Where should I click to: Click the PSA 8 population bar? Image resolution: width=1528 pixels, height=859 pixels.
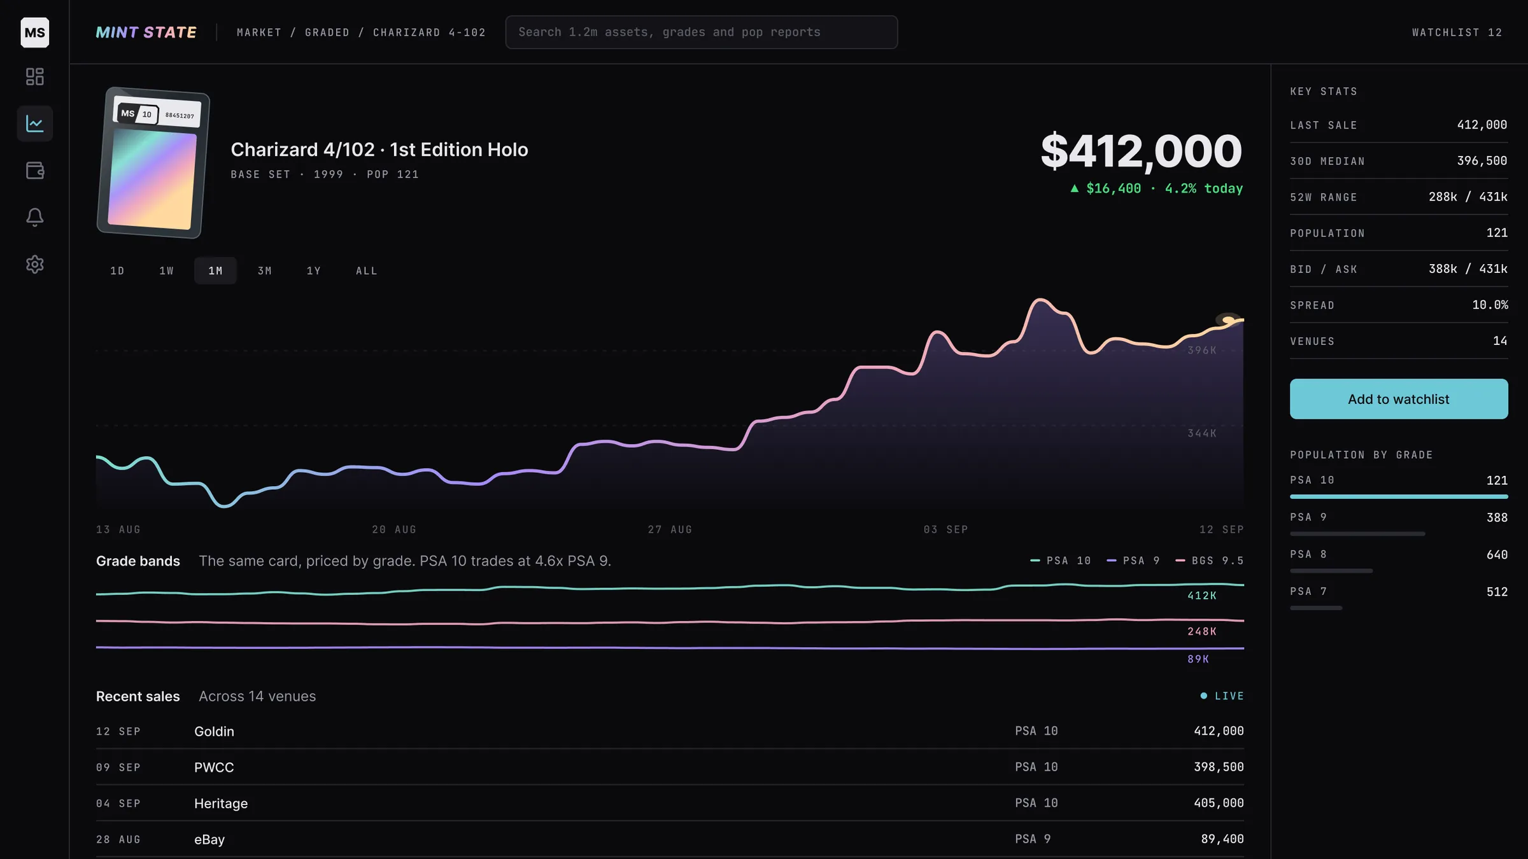(x=1331, y=571)
